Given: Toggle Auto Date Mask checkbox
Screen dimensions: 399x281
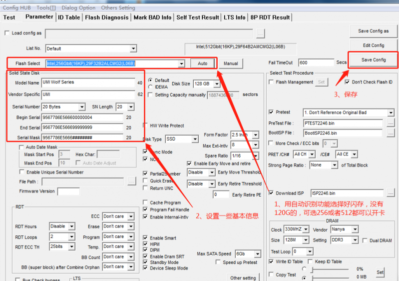Looking at the screenshot, I should 21,147.
